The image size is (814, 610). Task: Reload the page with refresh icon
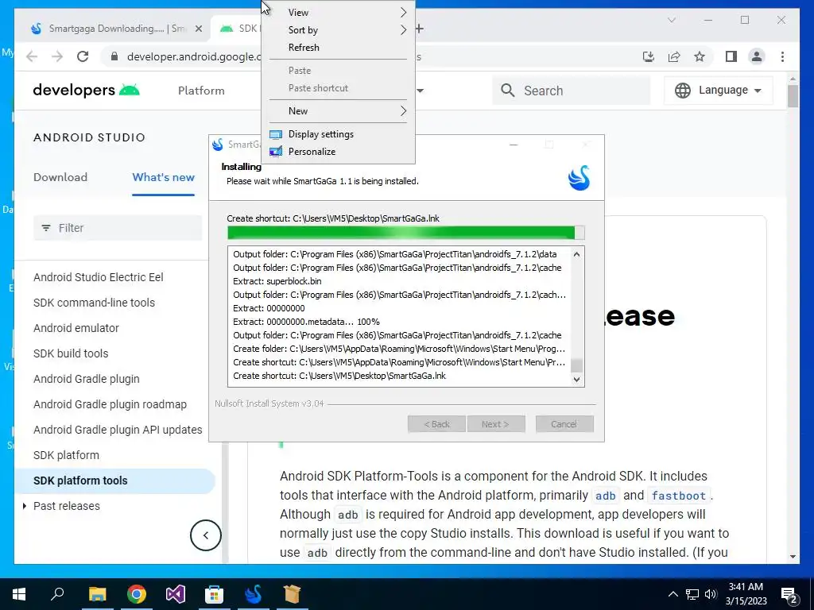[x=83, y=56]
